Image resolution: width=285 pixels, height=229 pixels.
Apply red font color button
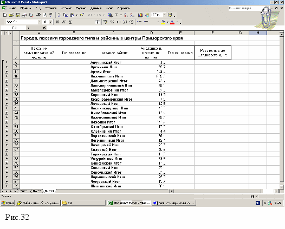pyautogui.click(x=172, y=22)
